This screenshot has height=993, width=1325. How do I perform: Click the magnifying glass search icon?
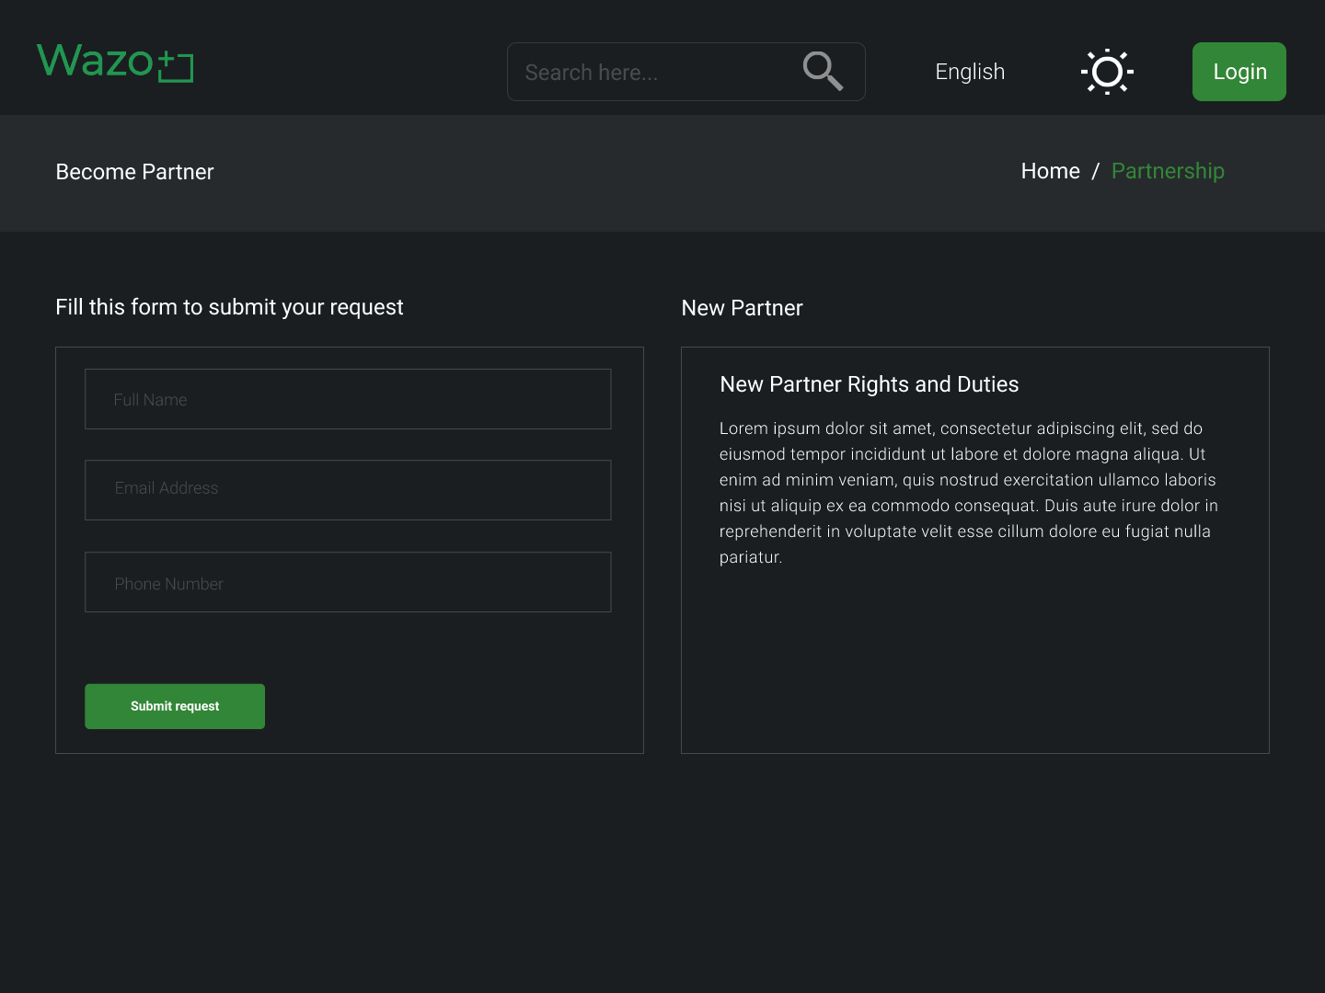823,72
